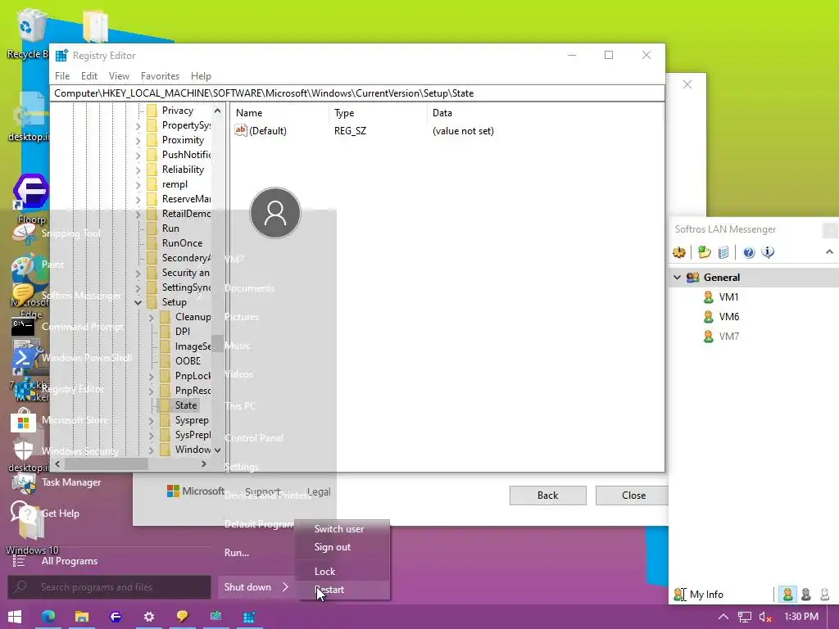Select the RunOnce registry key

click(182, 243)
